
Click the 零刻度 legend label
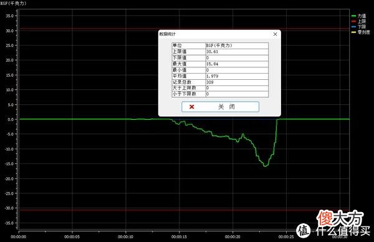click(364, 32)
